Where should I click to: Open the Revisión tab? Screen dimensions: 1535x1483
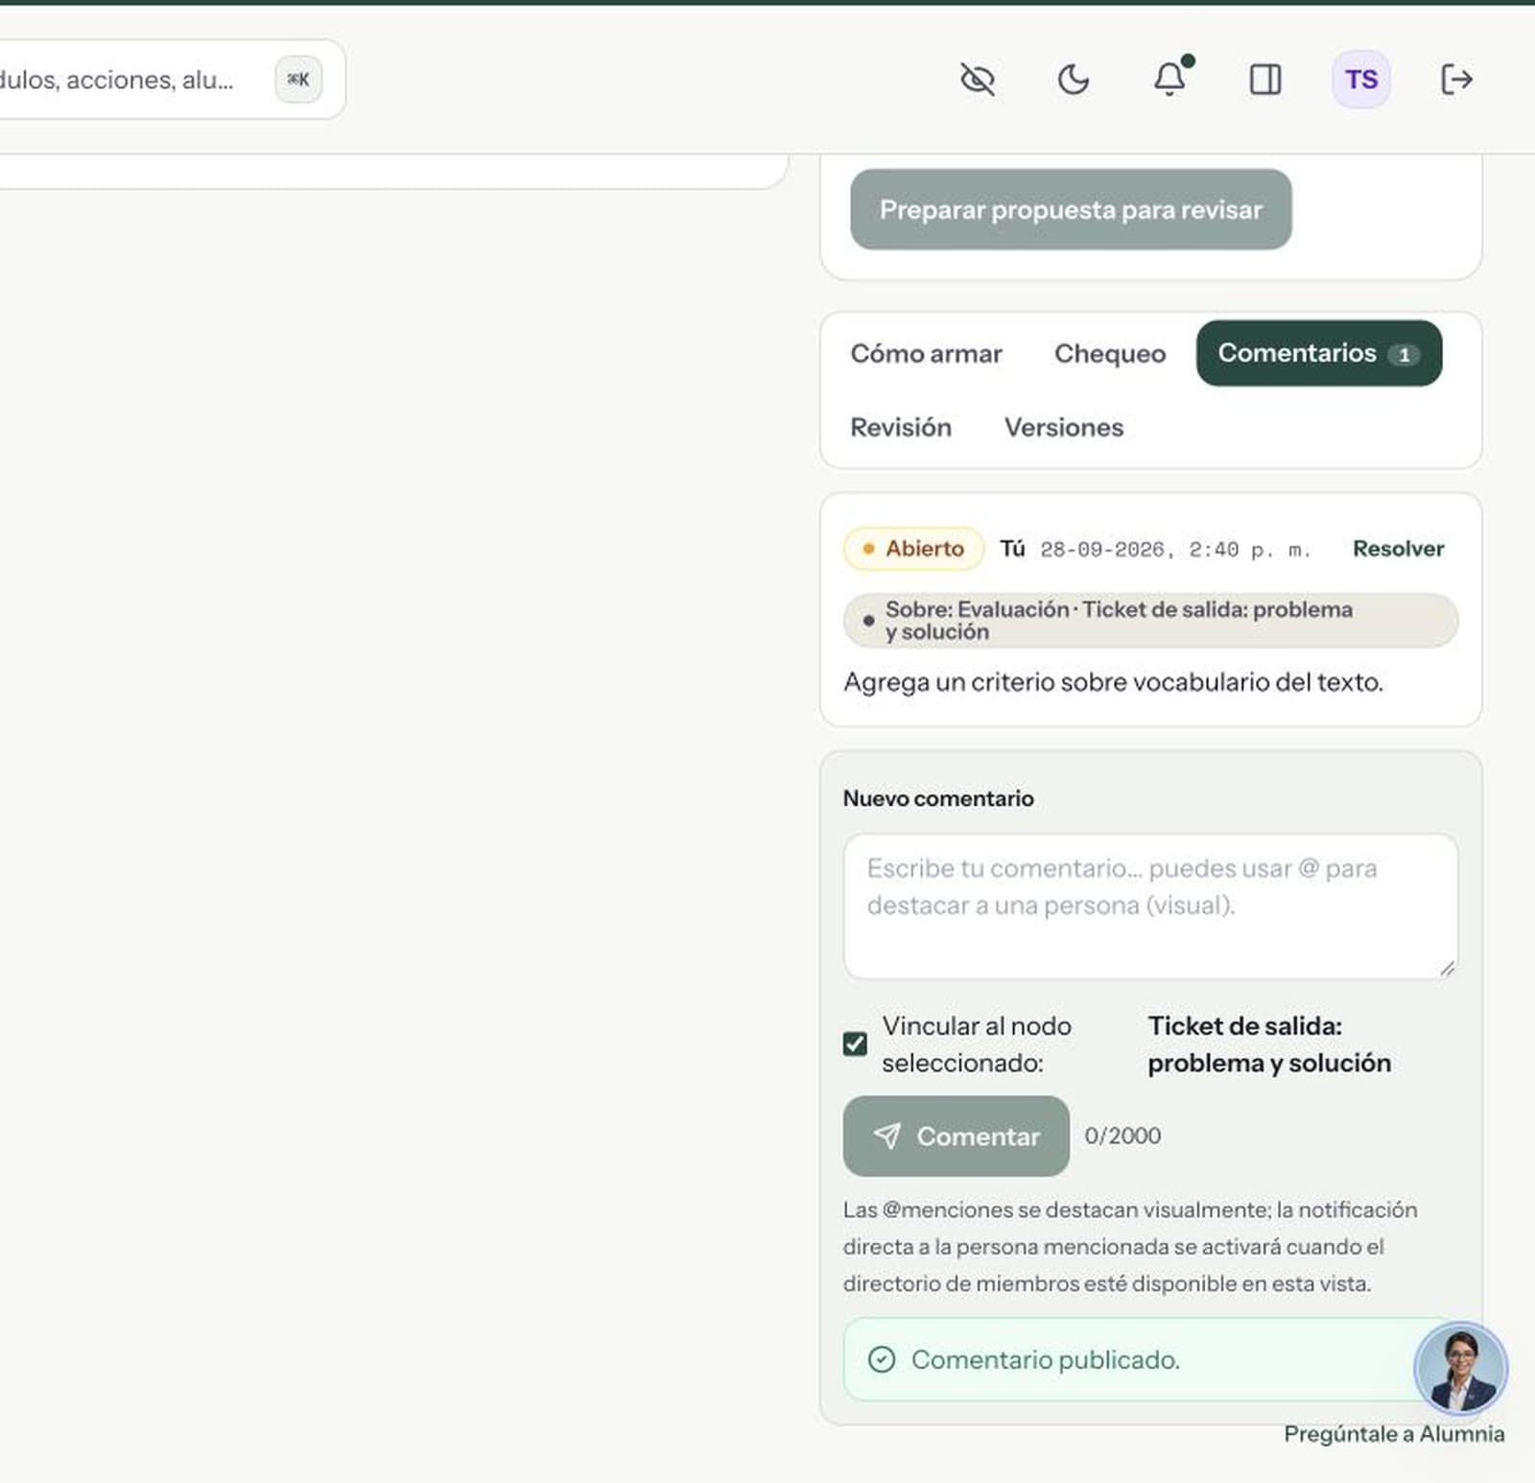[901, 428]
